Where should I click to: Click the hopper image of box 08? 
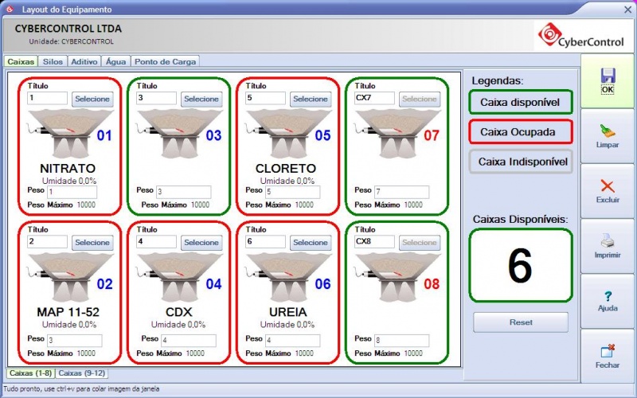coord(397,277)
